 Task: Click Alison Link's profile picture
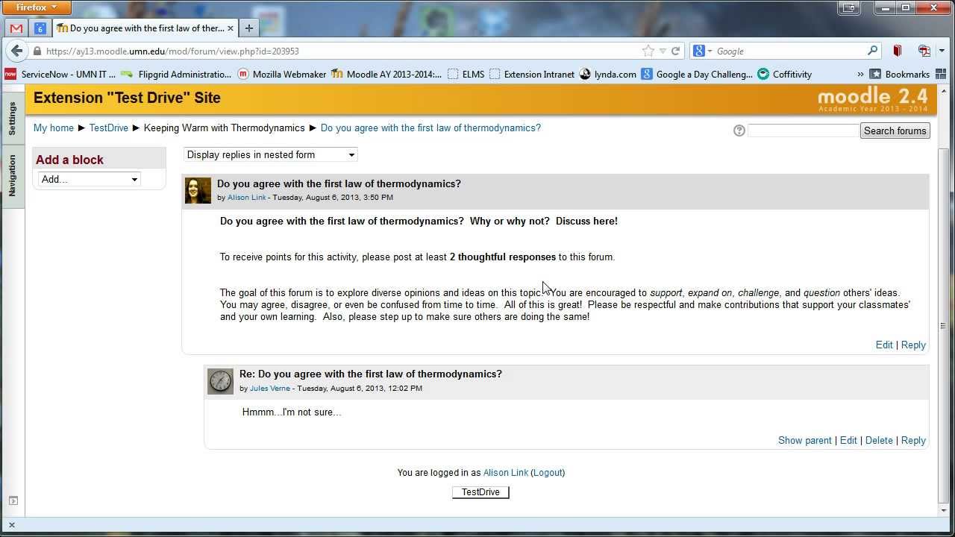pyautogui.click(x=198, y=191)
